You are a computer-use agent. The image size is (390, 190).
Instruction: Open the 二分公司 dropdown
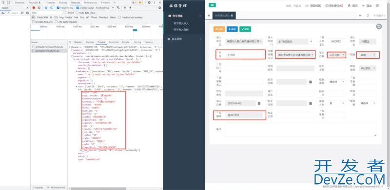tap(336, 55)
